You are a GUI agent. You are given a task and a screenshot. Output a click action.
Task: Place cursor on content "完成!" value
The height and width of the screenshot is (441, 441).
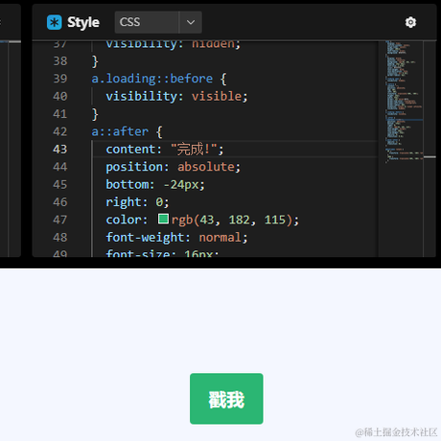point(194,150)
